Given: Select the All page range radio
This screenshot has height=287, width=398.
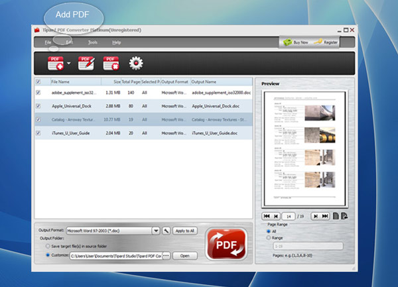Looking at the screenshot, I should [x=269, y=231].
